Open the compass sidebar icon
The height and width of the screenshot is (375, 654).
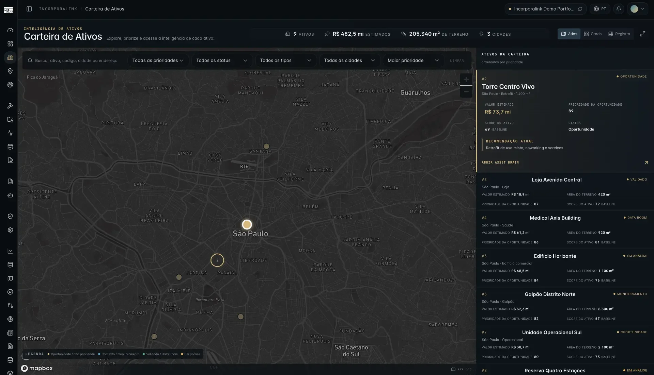10,292
